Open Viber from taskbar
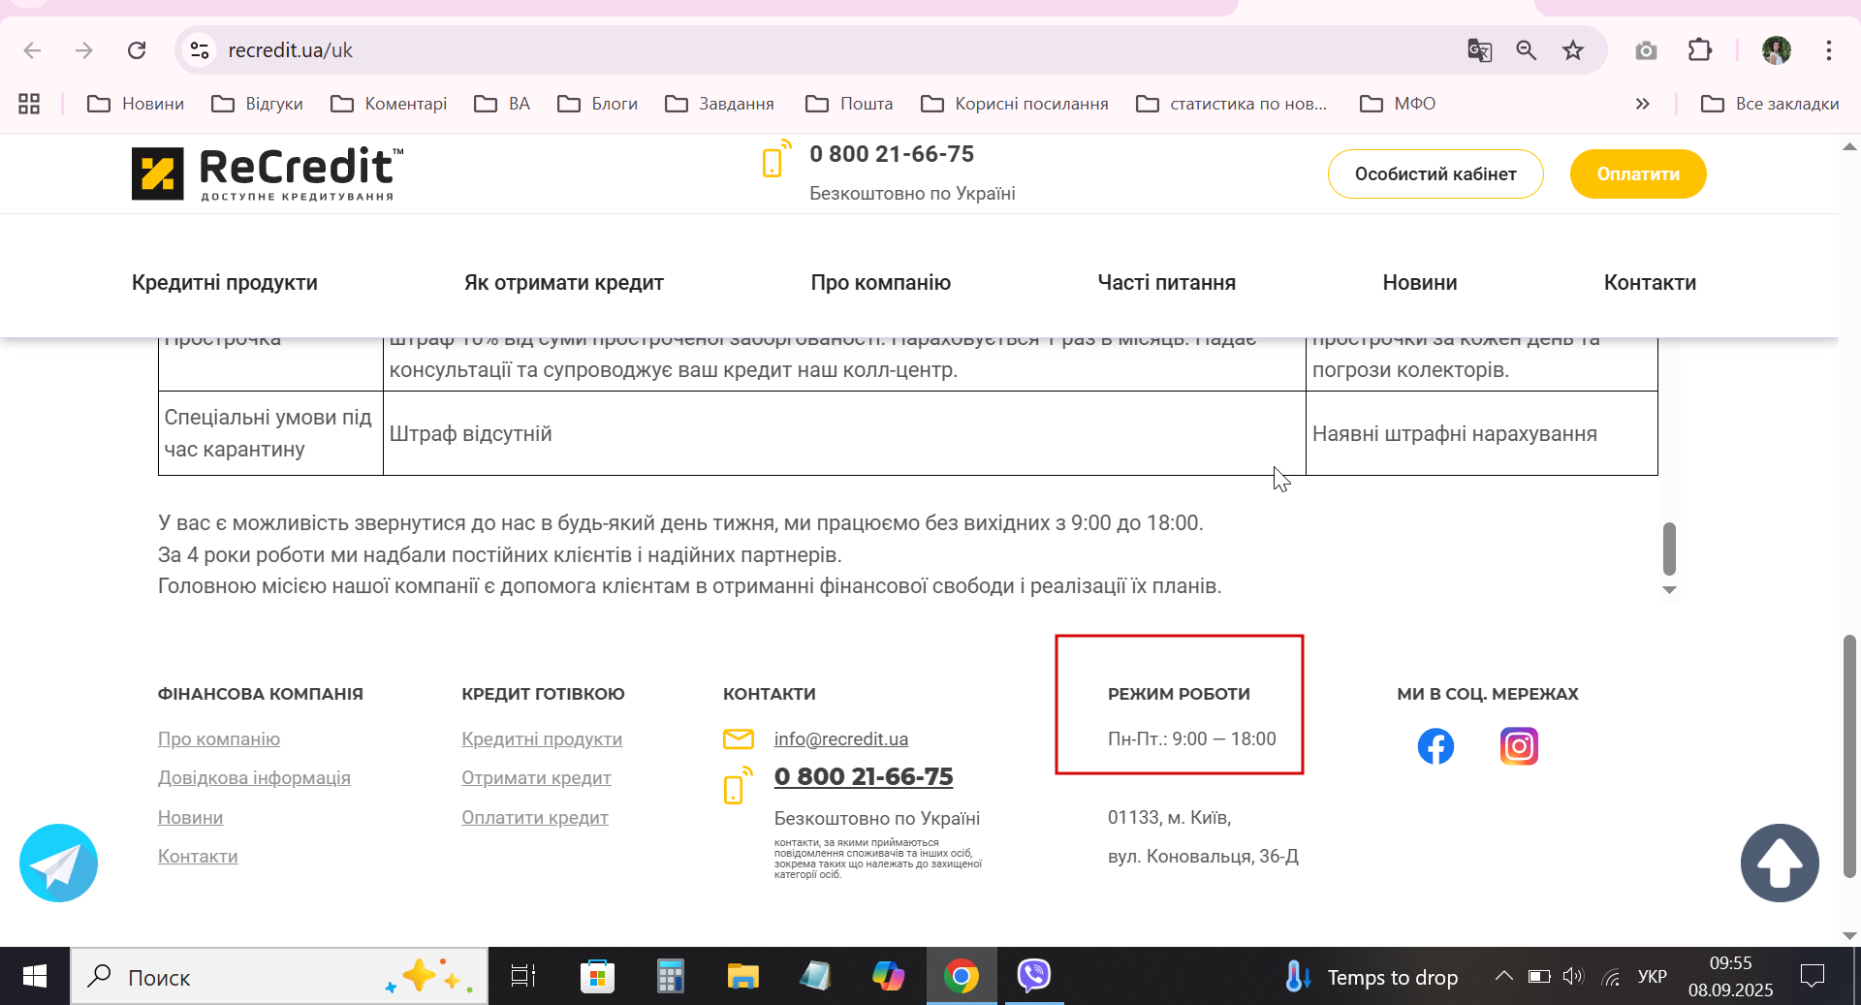Image resolution: width=1861 pixels, height=1005 pixels. (1034, 977)
